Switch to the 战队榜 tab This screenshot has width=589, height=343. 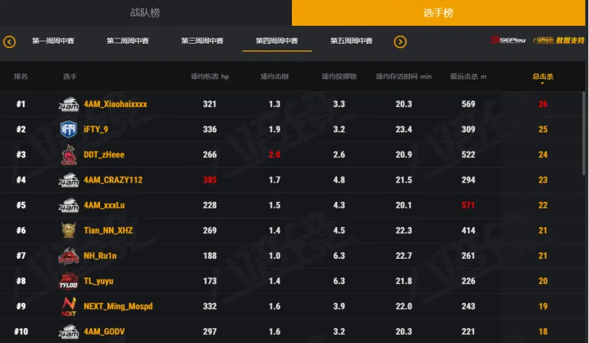point(145,13)
